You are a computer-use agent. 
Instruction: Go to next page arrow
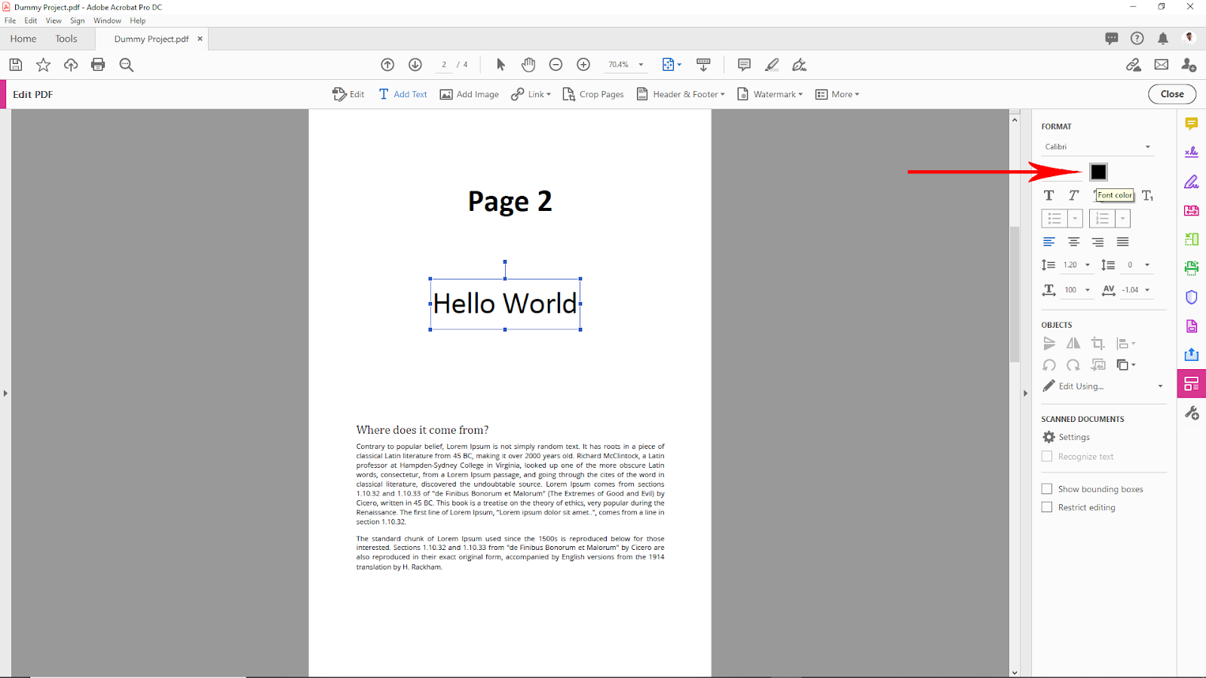pyautogui.click(x=415, y=65)
